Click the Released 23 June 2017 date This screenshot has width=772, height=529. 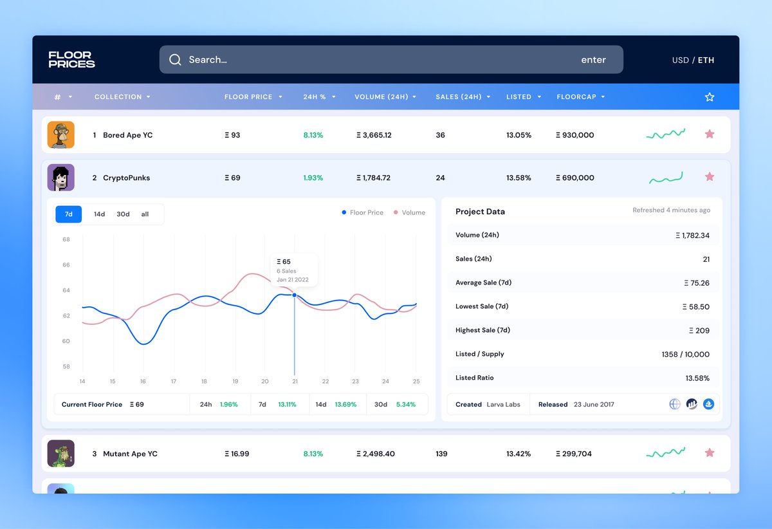(594, 405)
